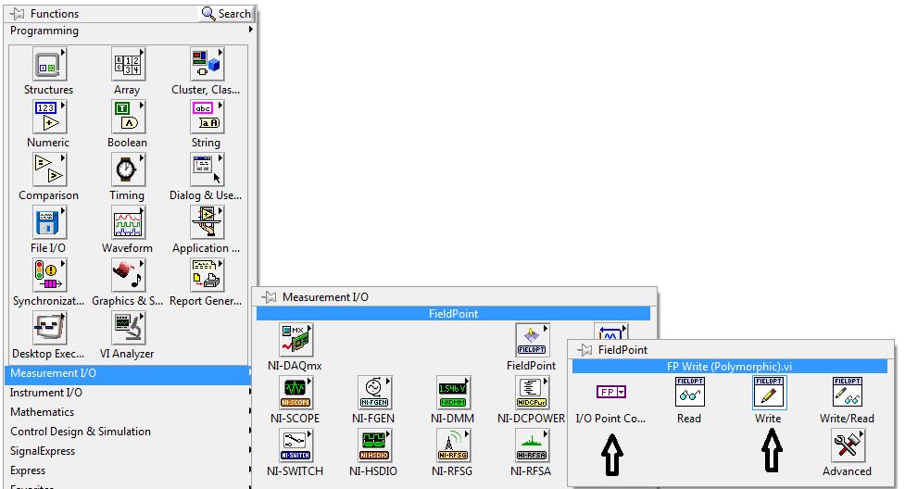Expand Control Design & Simulation category

point(128,432)
